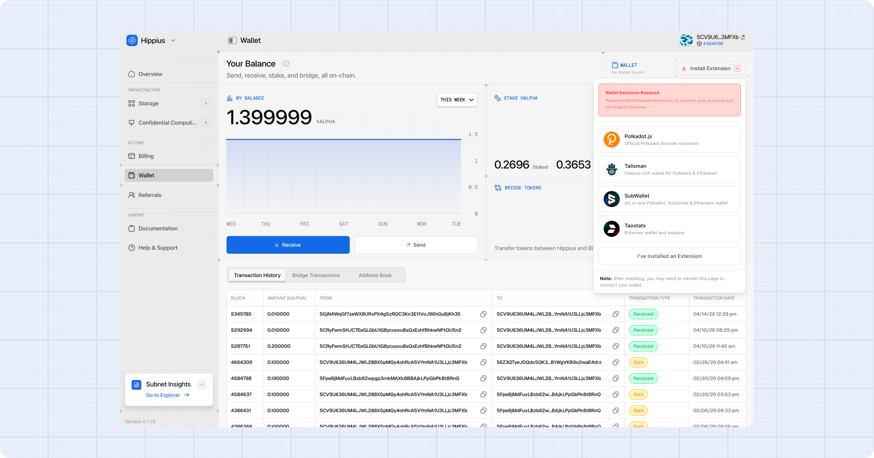The height and width of the screenshot is (458, 874).
Task: Click the BLOCK column header
Action: [x=238, y=298]
